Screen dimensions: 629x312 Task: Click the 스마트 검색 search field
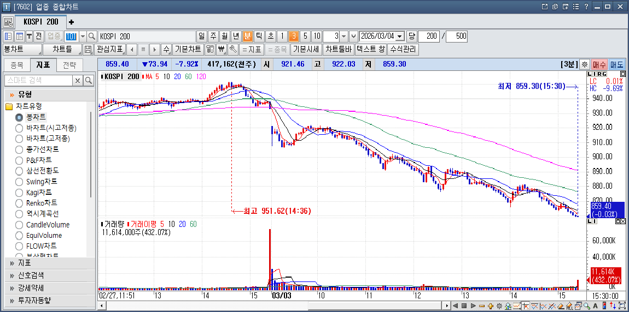[38, 81]
